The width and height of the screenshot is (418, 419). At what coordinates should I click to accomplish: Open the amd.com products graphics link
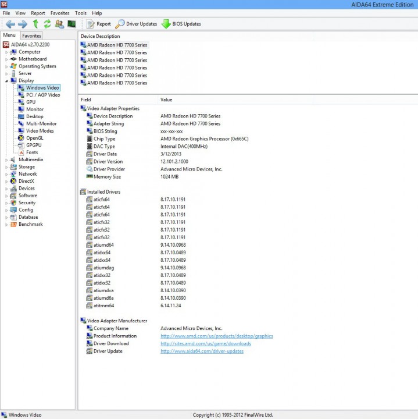tap(216, 336)
